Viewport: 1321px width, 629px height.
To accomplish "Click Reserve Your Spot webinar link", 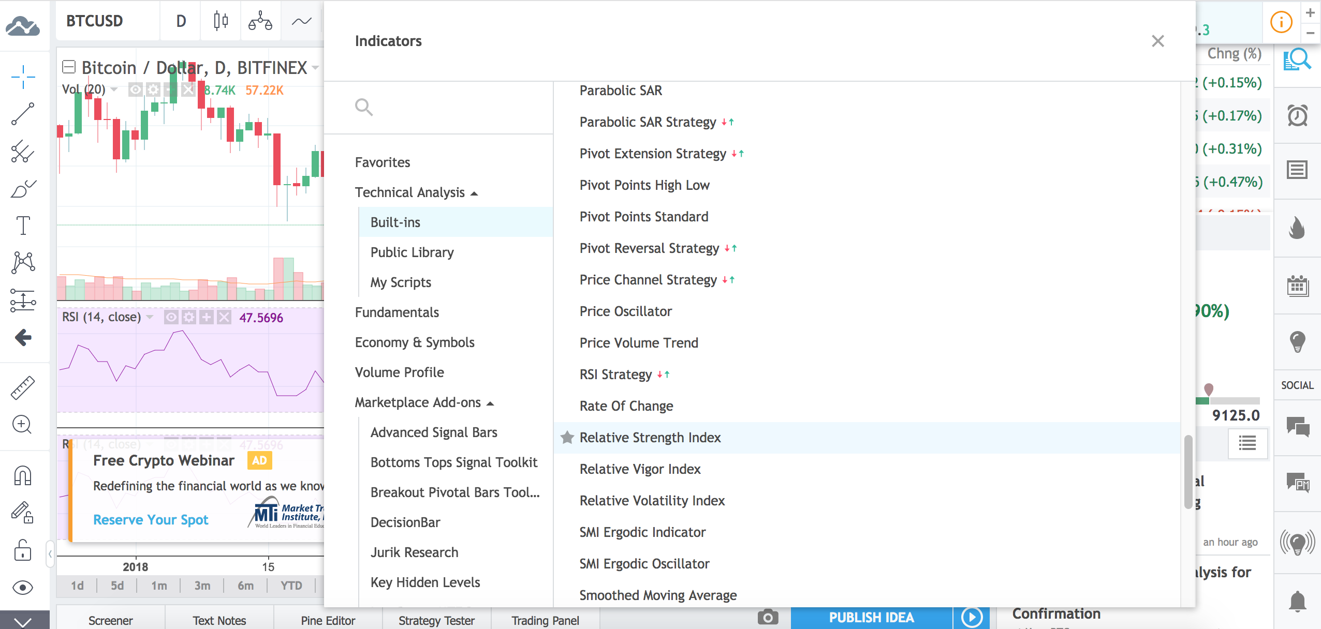I will [x=150, y=519].
